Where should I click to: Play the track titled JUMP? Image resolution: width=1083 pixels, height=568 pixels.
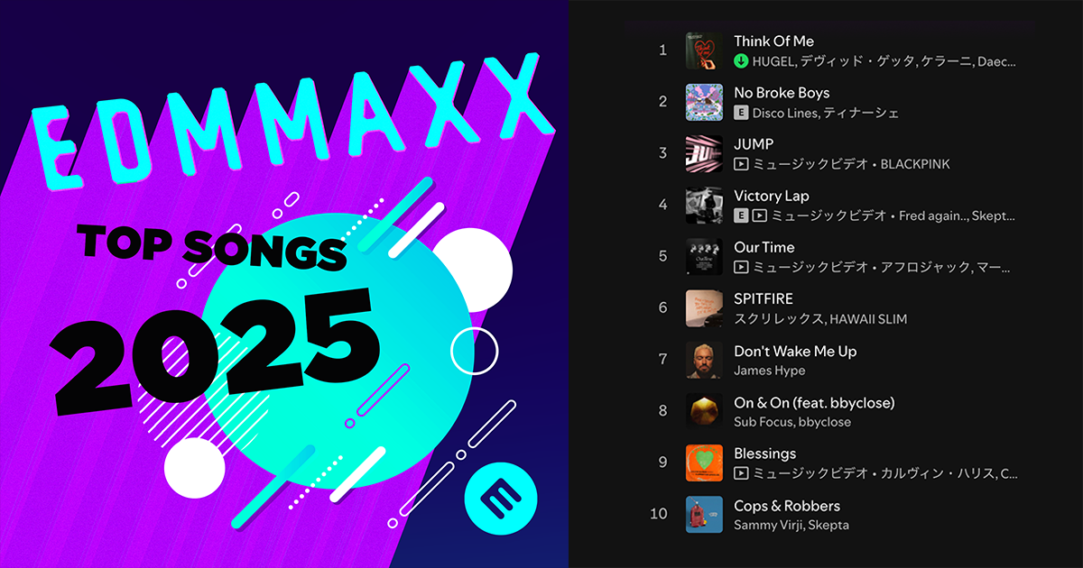(754, 144)
